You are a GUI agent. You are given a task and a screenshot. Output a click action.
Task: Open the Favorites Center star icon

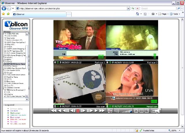[3, 14]
